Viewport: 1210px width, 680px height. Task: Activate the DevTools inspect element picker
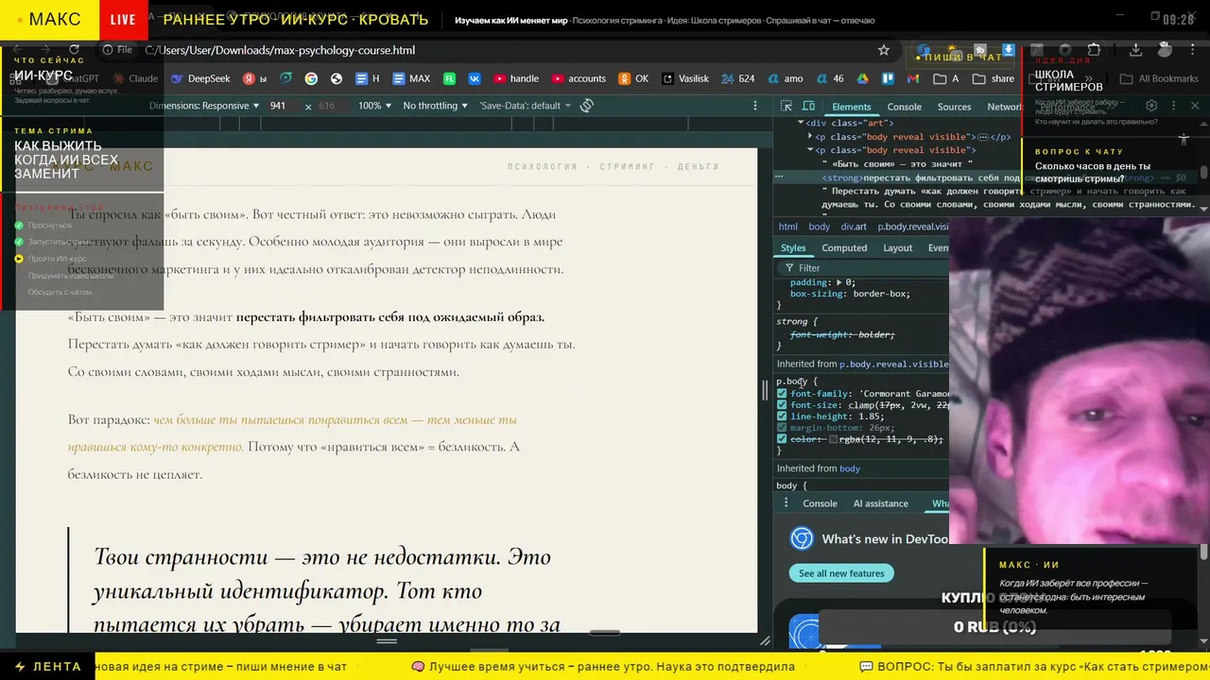tap(787, 107)
